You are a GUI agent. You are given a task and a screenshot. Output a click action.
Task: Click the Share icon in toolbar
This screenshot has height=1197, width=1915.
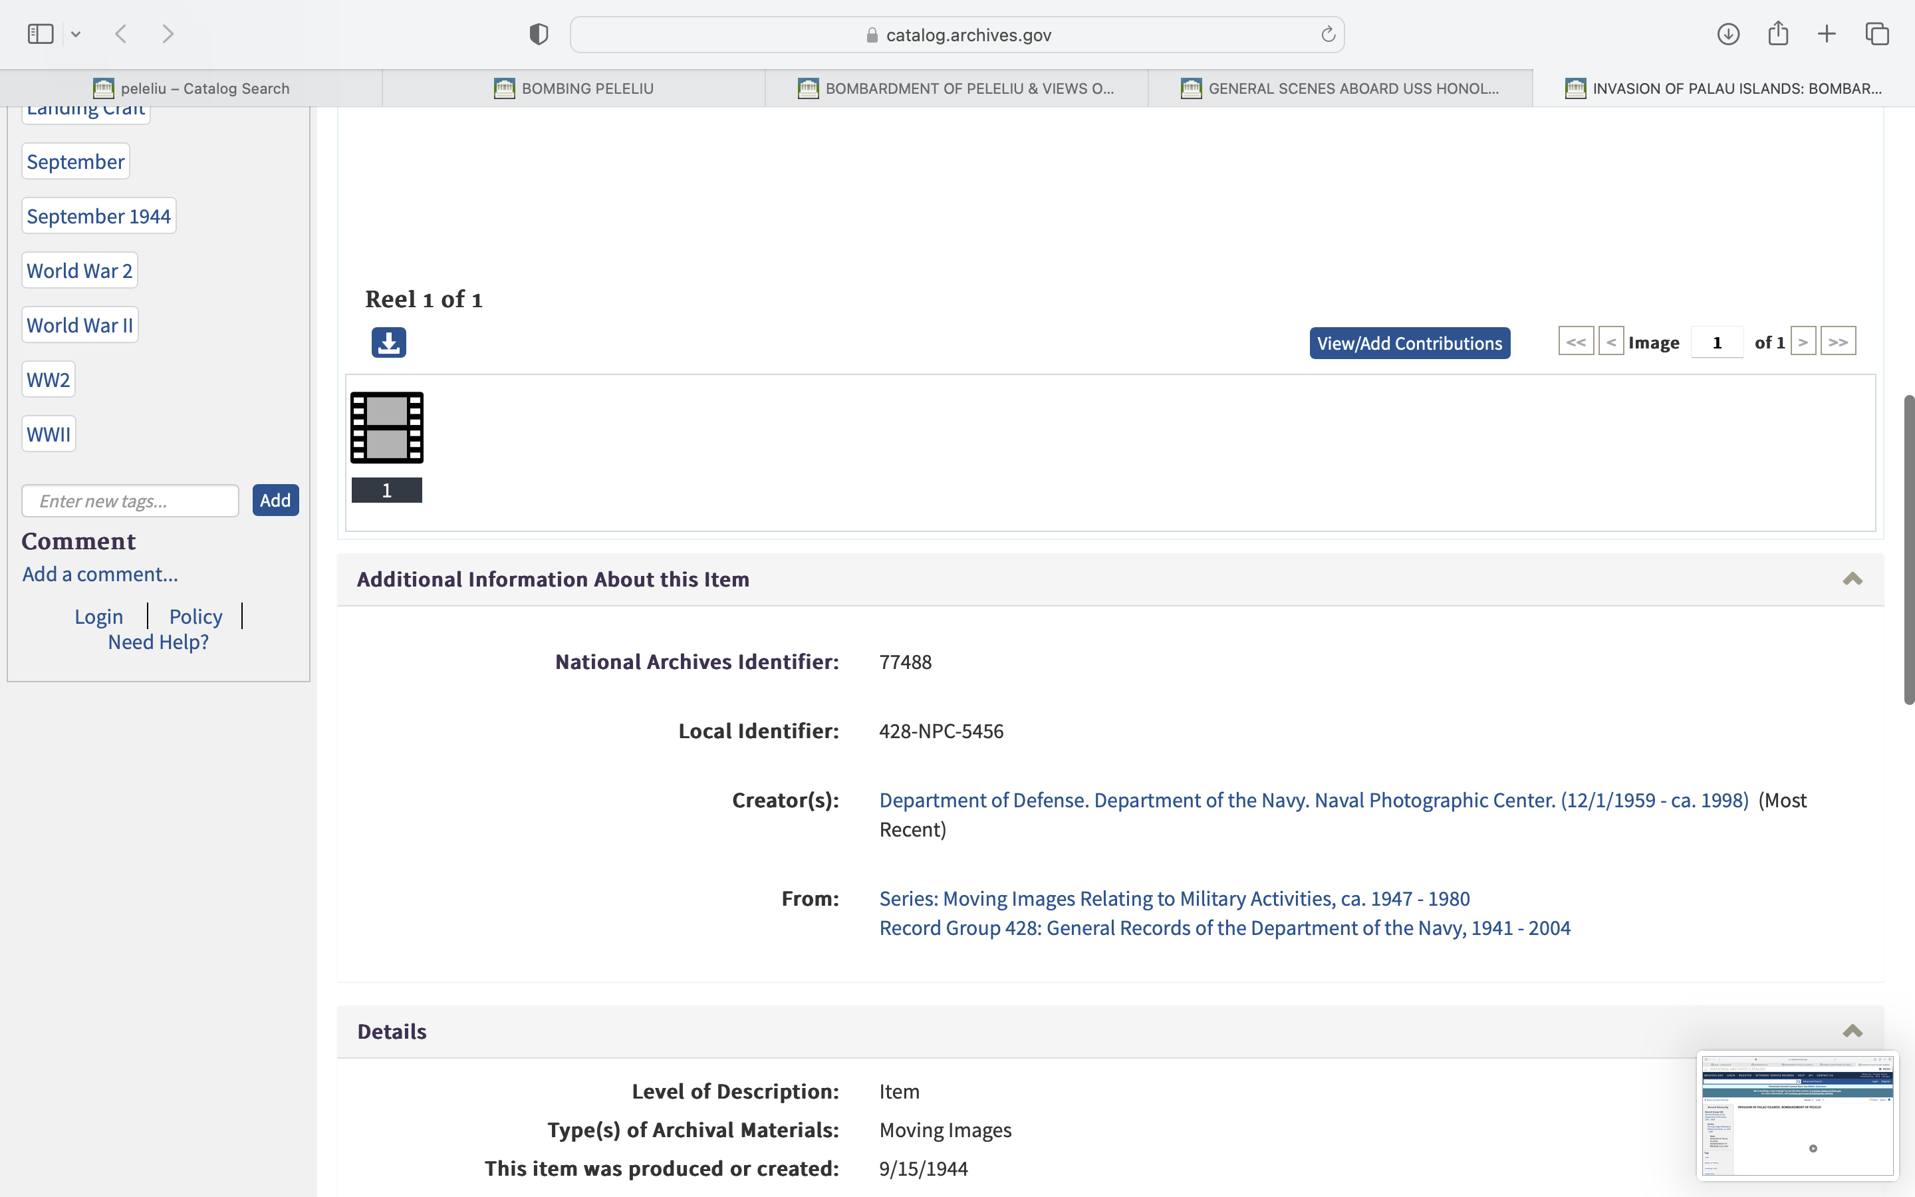coord(1778,34)
